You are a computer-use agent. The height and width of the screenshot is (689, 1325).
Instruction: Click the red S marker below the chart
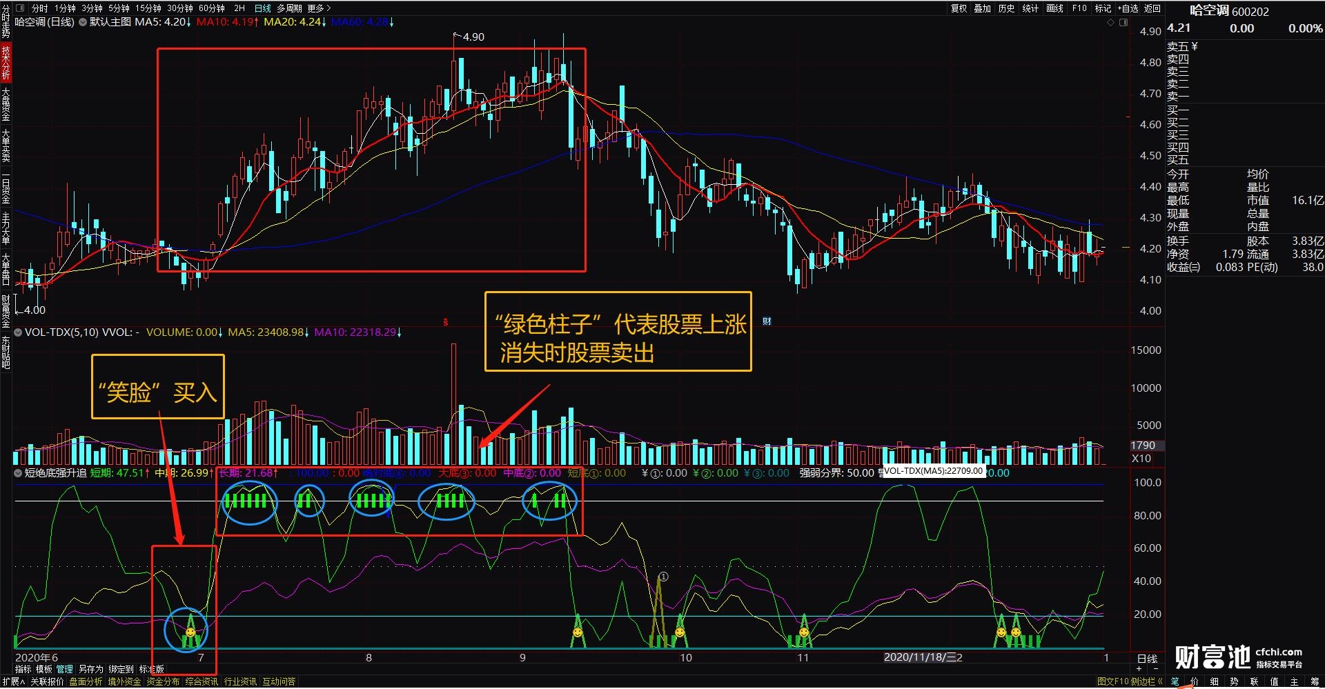(x=446, y=322)
